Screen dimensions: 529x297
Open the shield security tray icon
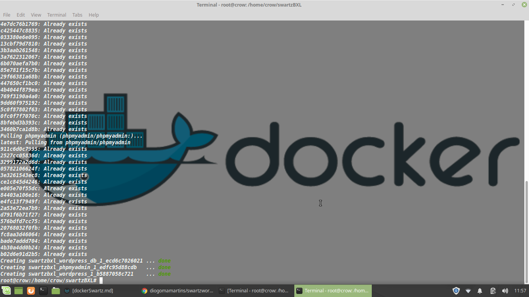(x=456, y=291)
